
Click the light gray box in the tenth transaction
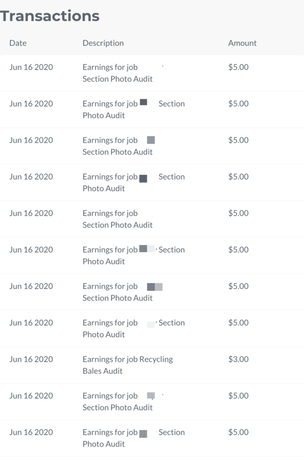click(151, 396)
